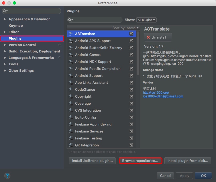
Task: Expand the Appearance & Behavior section
Action: pyautogui.click(x=5, y=19)
